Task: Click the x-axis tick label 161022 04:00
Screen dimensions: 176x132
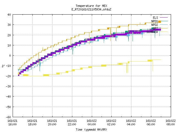Action: pos(131,123)
